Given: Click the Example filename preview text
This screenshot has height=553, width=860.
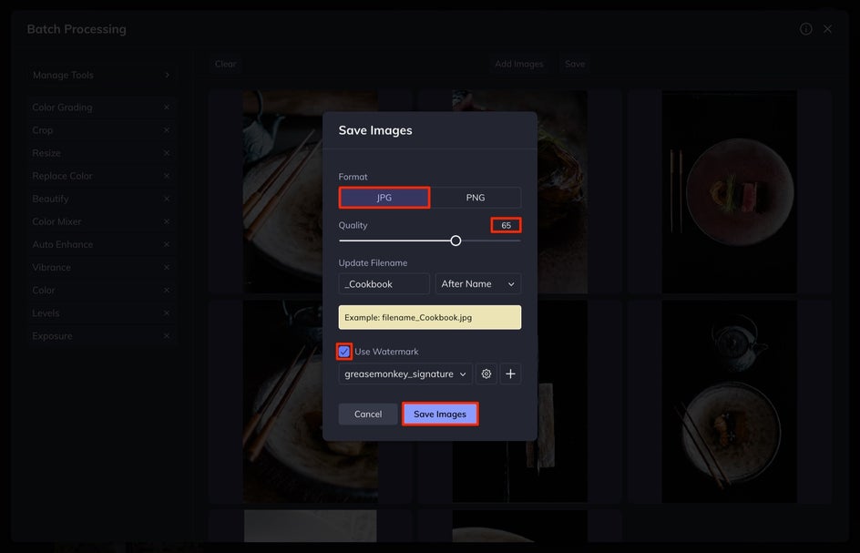Looking at the screenshot, I should click(408, 318).
